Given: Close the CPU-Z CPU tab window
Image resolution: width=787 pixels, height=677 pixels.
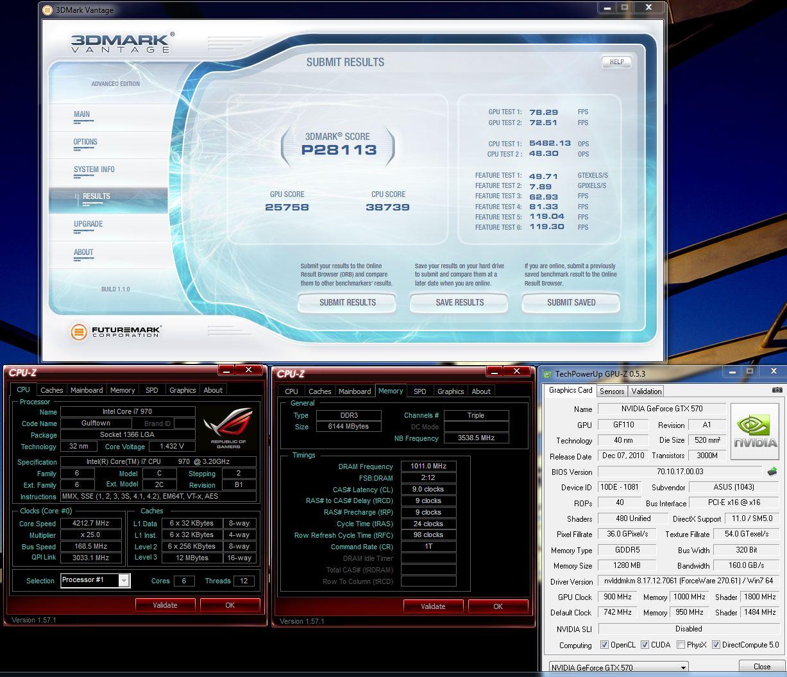Looking at the screenshot, I should pyautogui.click(x=248, y=370).
